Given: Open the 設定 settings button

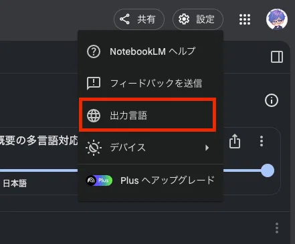Looking at the screenshot, I should pyautogui.click(x=198, y=19).
